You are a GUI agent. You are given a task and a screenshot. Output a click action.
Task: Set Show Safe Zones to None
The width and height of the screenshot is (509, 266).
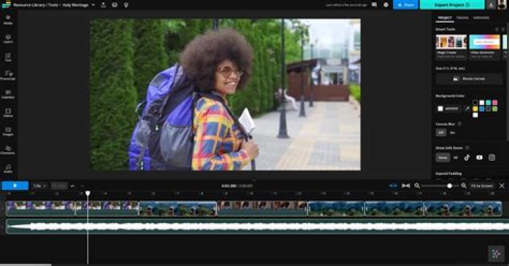tap(443, 157)
